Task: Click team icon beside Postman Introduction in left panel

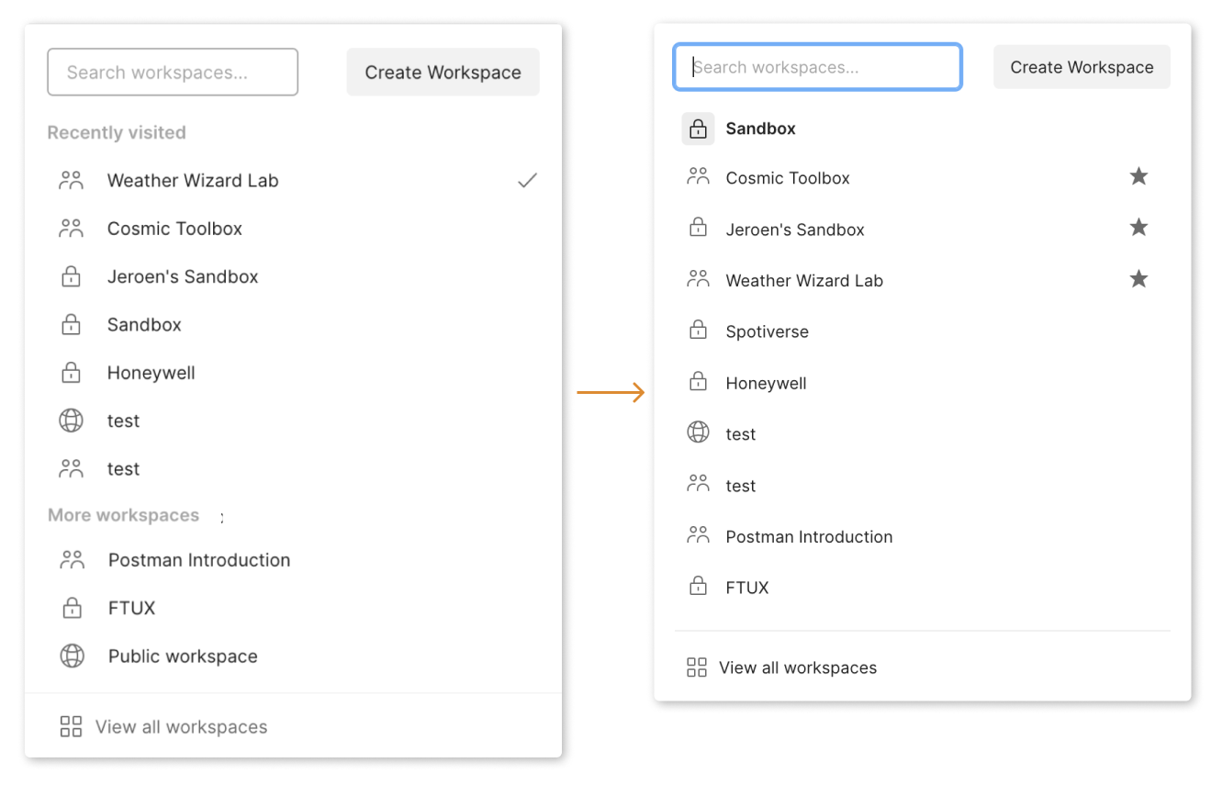Action: (72, 560)
